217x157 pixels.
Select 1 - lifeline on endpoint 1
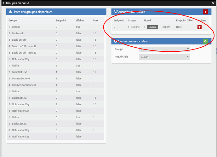(x=55, y=66)
